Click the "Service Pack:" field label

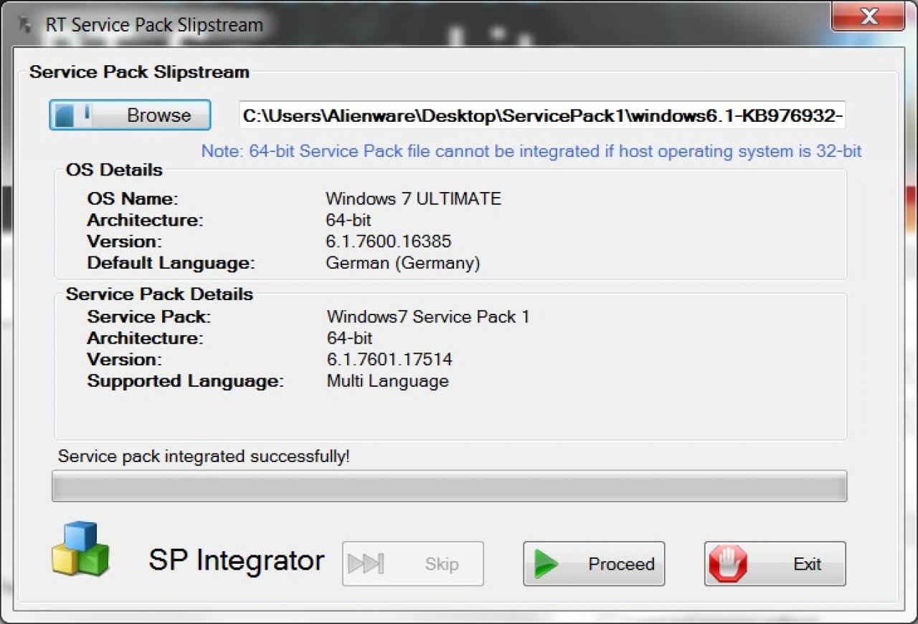(x=149, y=317)
